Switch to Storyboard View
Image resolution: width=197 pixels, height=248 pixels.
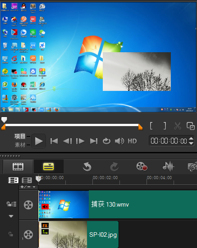click(18, 167)
